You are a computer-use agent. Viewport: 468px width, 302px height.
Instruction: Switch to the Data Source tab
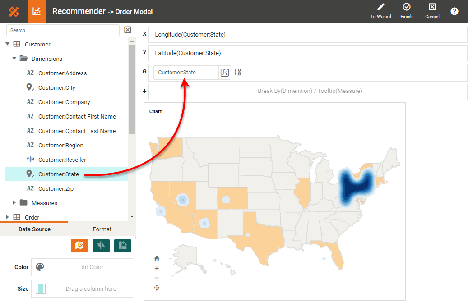coord(34,229)
